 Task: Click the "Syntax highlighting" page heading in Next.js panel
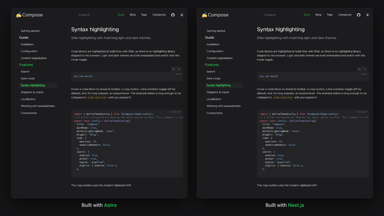point(281,29)
